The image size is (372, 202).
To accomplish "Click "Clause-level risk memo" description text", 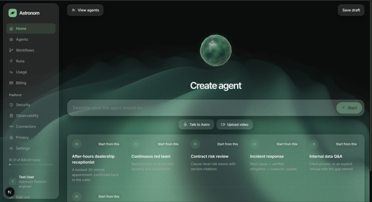I will pyautogui.click(x=213, y=166).
